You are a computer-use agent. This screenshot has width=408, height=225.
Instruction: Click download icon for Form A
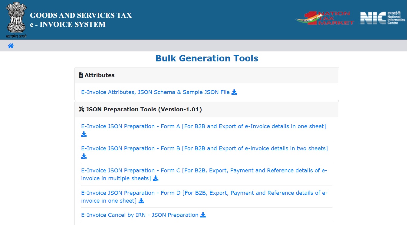click(84, 134)
